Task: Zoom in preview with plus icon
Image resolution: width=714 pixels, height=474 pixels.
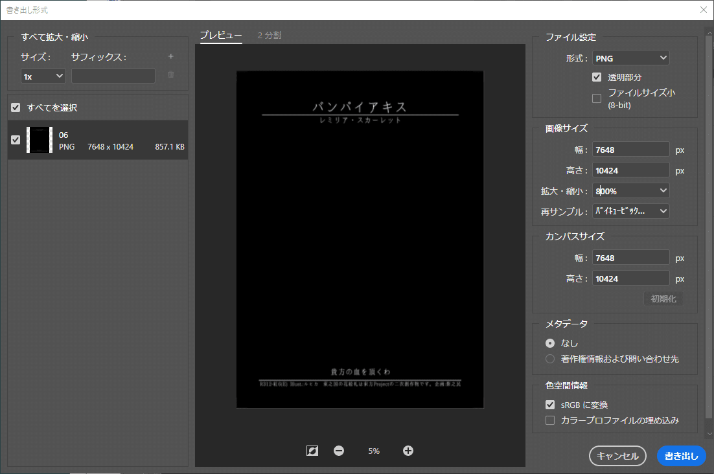Action: pos(408,451)
